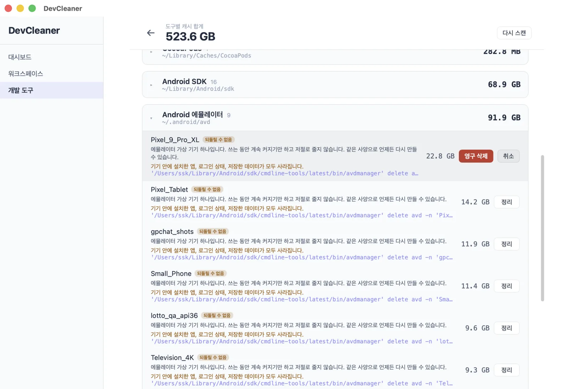Select the Pixel_9_Pro_XL emulator name
Image resolution: width=570 pixels, height=389 pixels.
coord(175,140)
